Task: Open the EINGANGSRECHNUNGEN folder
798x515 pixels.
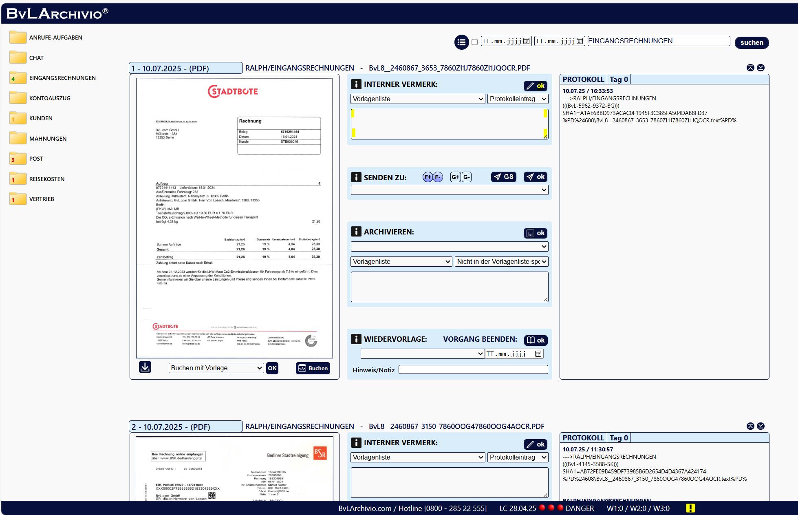Action: (x=62, y=78)
